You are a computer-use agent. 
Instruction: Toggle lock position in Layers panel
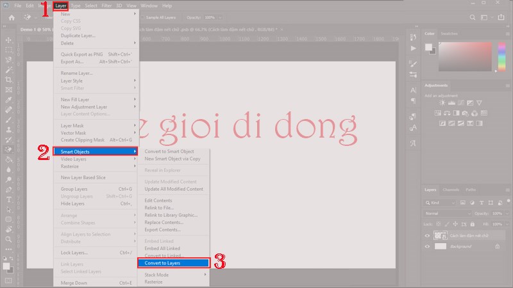pos(455,224)
